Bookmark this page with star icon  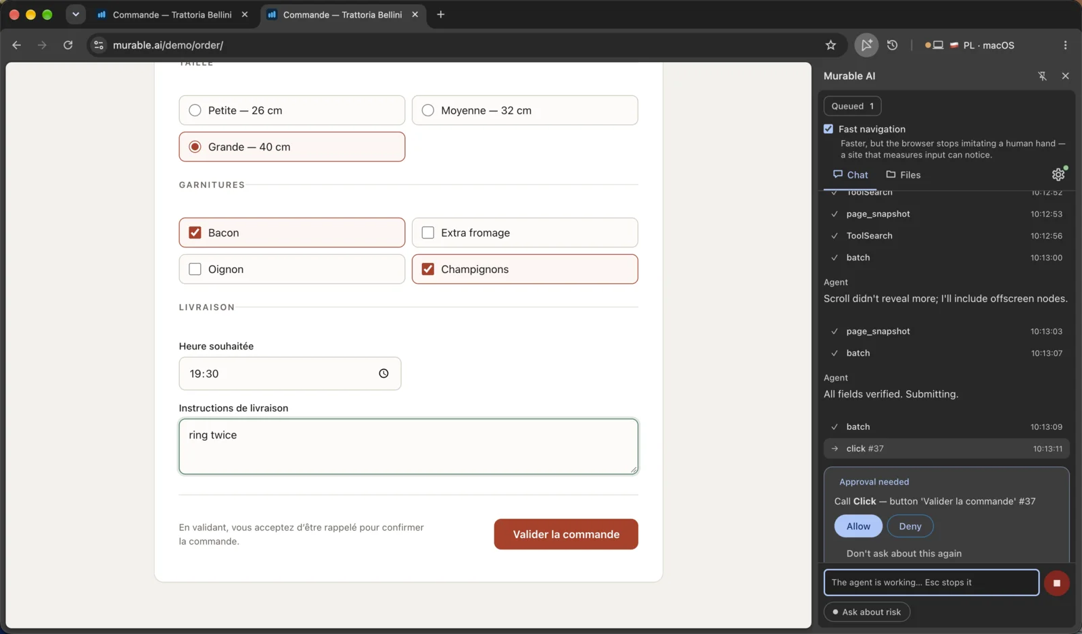[x=830, y=45]
